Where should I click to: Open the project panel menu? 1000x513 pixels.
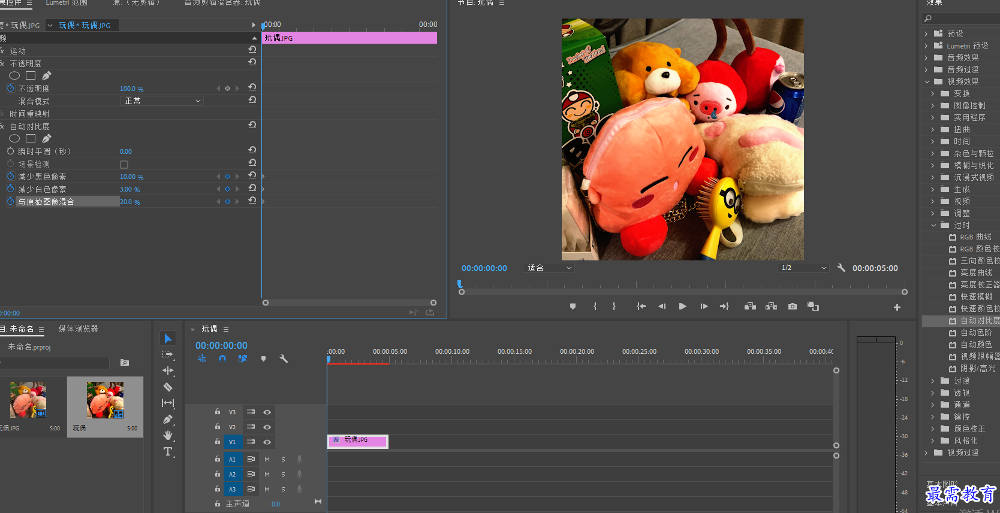pyautogui.click(x=41, y=329)
